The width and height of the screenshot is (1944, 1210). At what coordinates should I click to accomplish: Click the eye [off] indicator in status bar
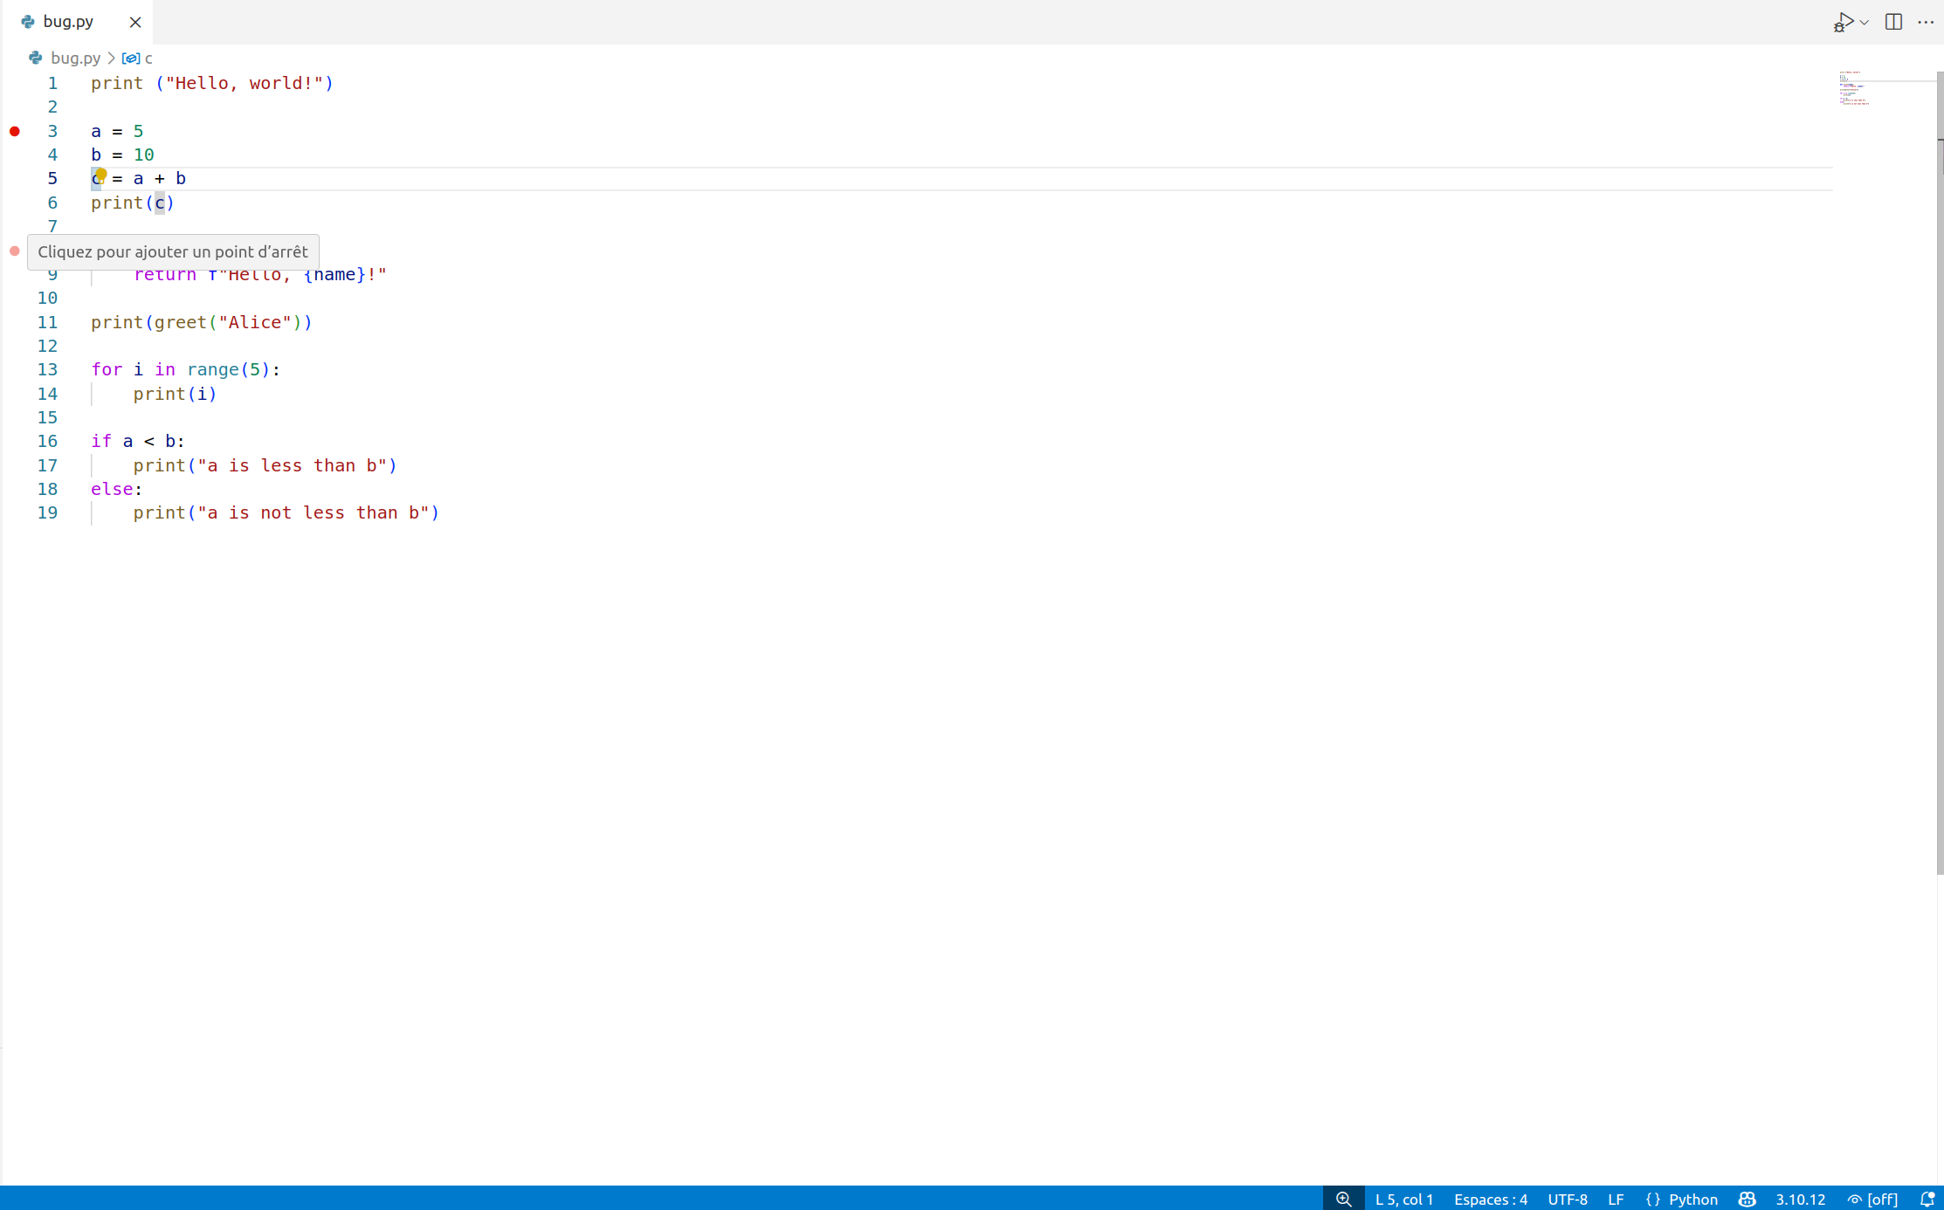pyautogui.click(x=1872, y=1199)
